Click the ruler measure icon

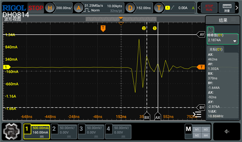pos(227,8)
